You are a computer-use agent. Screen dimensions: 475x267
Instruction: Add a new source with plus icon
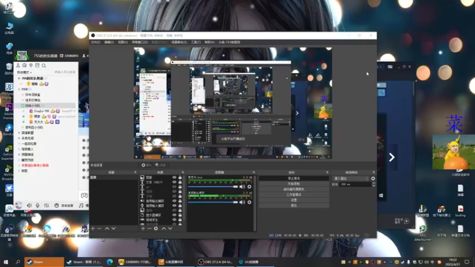click(142, 228)
